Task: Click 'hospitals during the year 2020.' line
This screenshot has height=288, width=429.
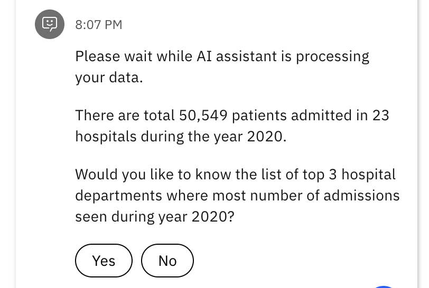Action: (x=181, y=136)
